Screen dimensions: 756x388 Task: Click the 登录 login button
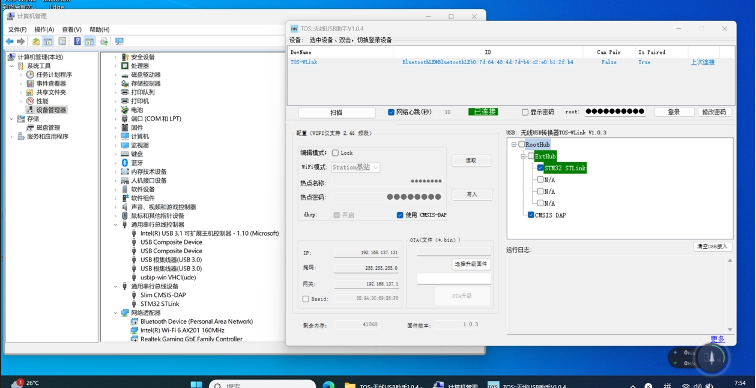click(x=674, y=112)
